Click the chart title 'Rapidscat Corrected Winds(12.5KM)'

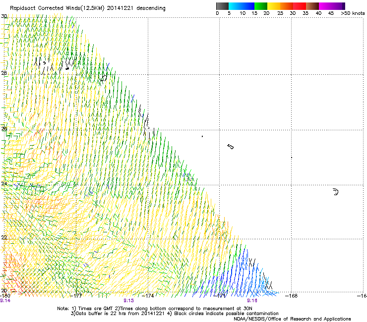click(57, 8)
